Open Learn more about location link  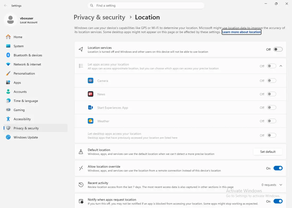click(x=241, y=32)
